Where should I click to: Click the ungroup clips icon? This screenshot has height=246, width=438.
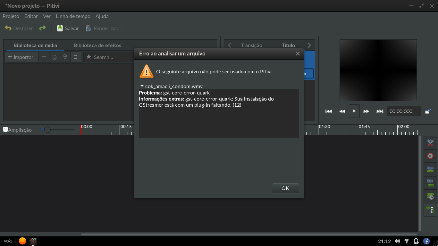430,183
